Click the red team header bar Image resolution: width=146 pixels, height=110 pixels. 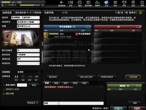click(x=118, y=27)
